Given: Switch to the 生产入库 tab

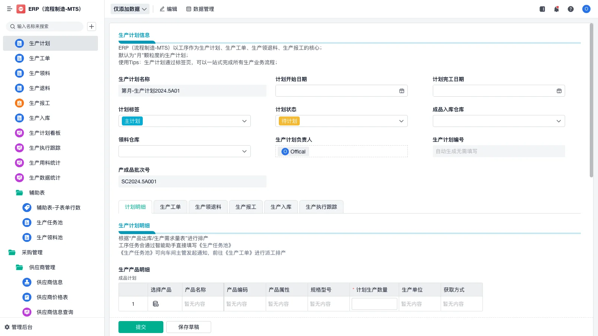Looking at the screenshot, I should click(281, 207).
